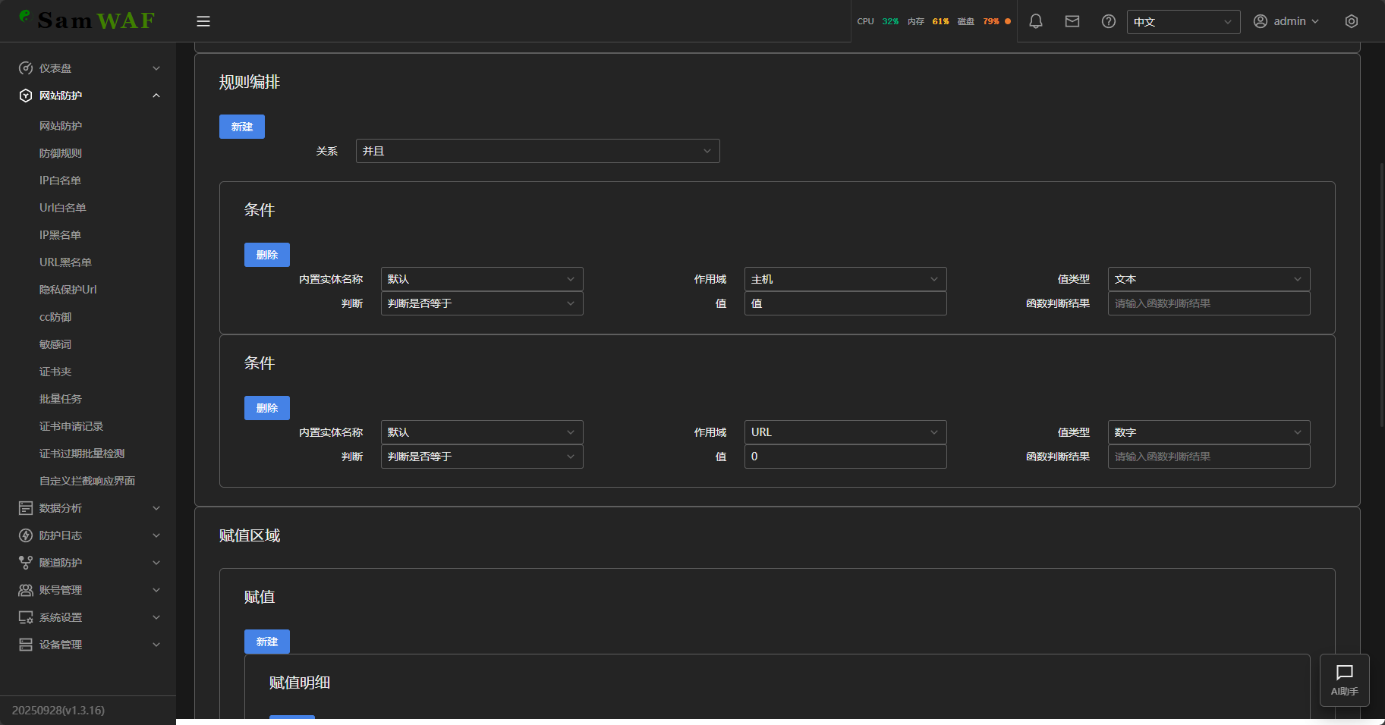This screenshot has width=1385, height=725.
Task: Open the 作用域 dropdown set to URL
Action: pos(845,432)
